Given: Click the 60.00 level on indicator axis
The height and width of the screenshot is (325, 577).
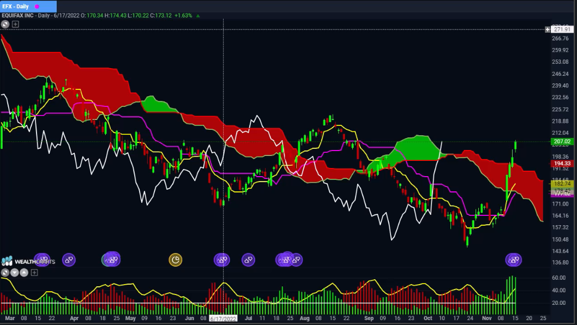Looking at the screenshot, I should tap(559, 278).
